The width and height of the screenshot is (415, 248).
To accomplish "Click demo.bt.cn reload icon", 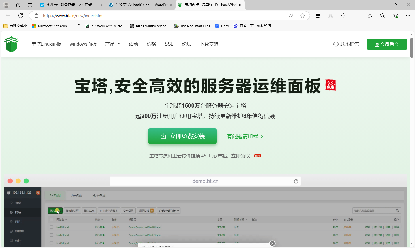I will tap(296, 181).
